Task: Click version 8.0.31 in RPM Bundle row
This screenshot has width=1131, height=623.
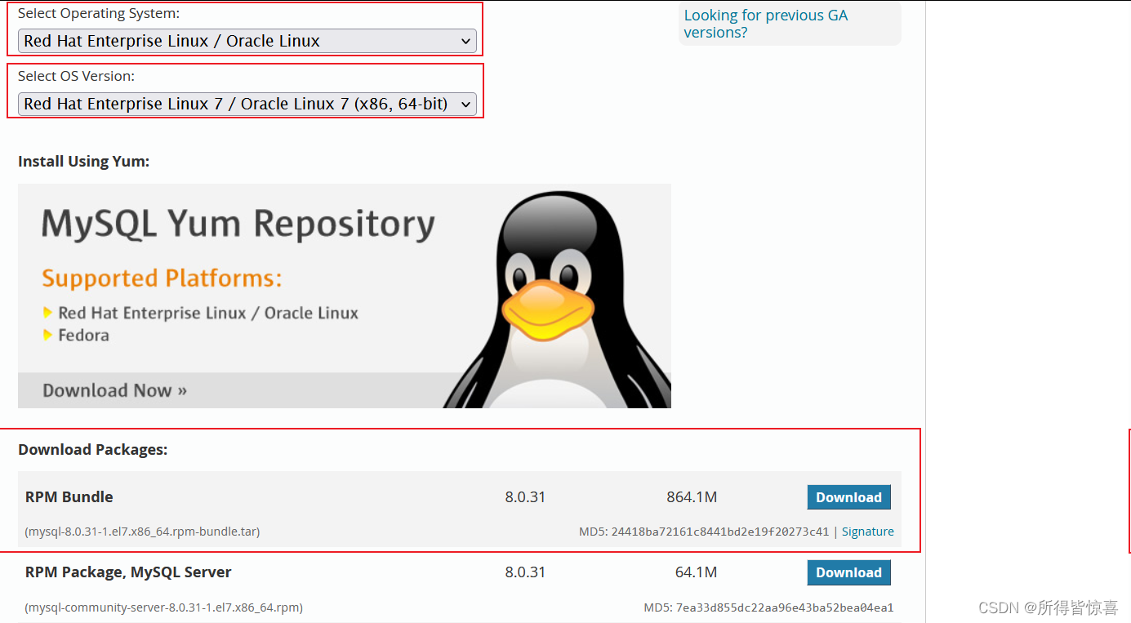Action: 525,496
